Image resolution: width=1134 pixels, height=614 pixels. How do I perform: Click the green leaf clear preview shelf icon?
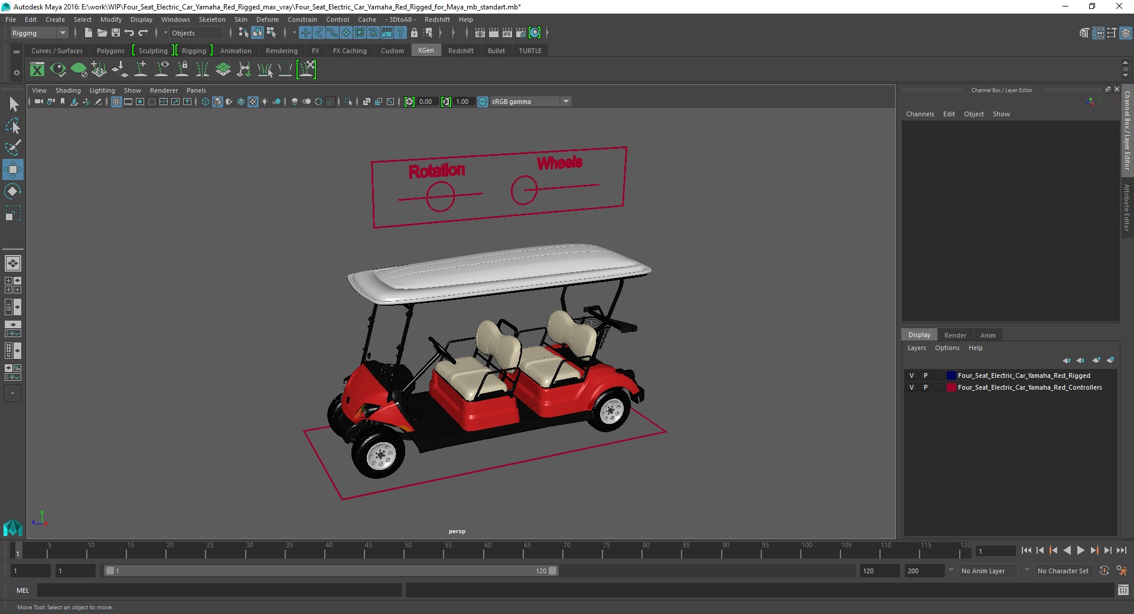79,70
